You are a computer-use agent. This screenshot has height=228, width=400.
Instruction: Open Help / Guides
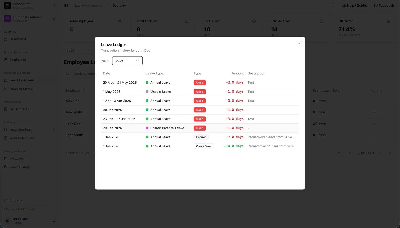point(355,6)
